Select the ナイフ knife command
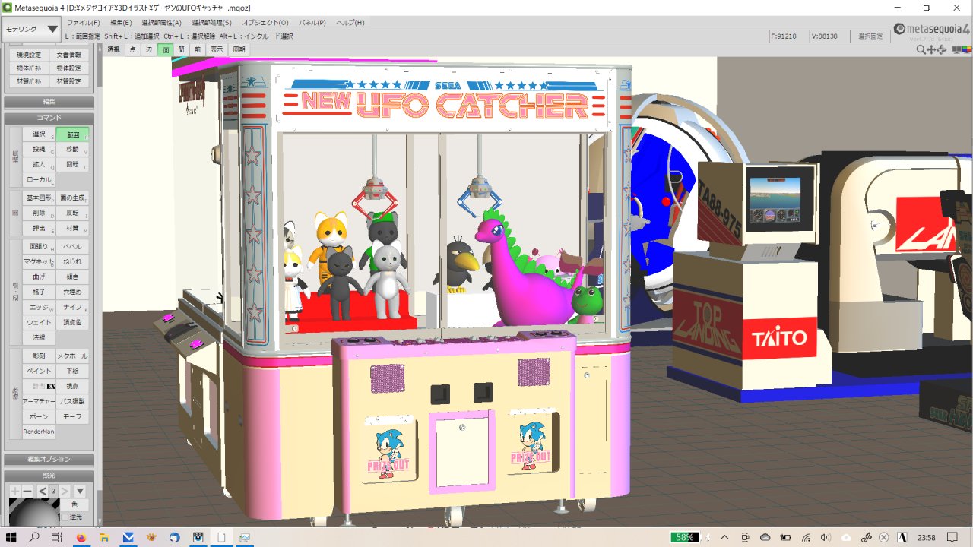 pyautogui.click(x=73, y=307)
